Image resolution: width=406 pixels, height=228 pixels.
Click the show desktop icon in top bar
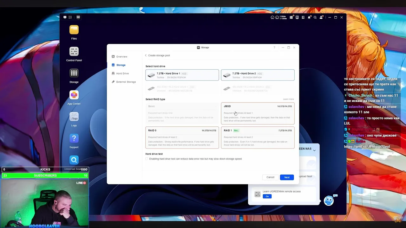point(65,17)
